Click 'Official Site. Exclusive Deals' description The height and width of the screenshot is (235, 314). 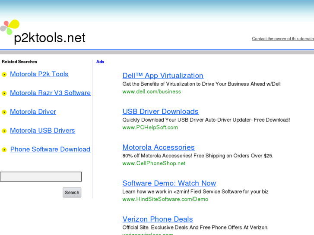(x=195, y=228)
